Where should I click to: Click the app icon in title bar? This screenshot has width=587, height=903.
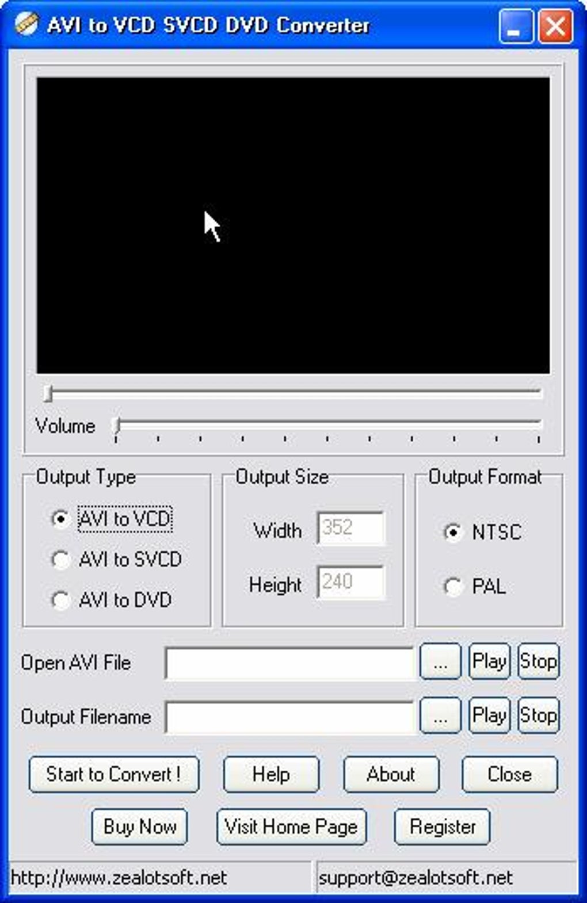(26, 24)
